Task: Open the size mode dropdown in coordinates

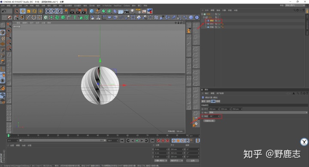Action: tap(176, 161)
